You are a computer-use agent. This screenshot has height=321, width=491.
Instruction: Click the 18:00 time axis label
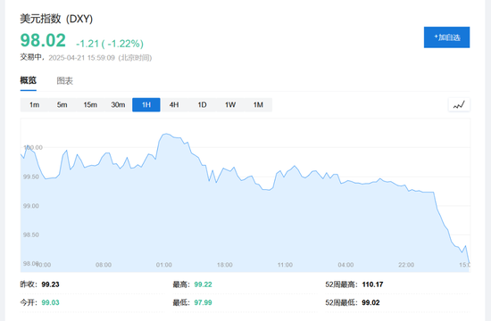(224, 265)
